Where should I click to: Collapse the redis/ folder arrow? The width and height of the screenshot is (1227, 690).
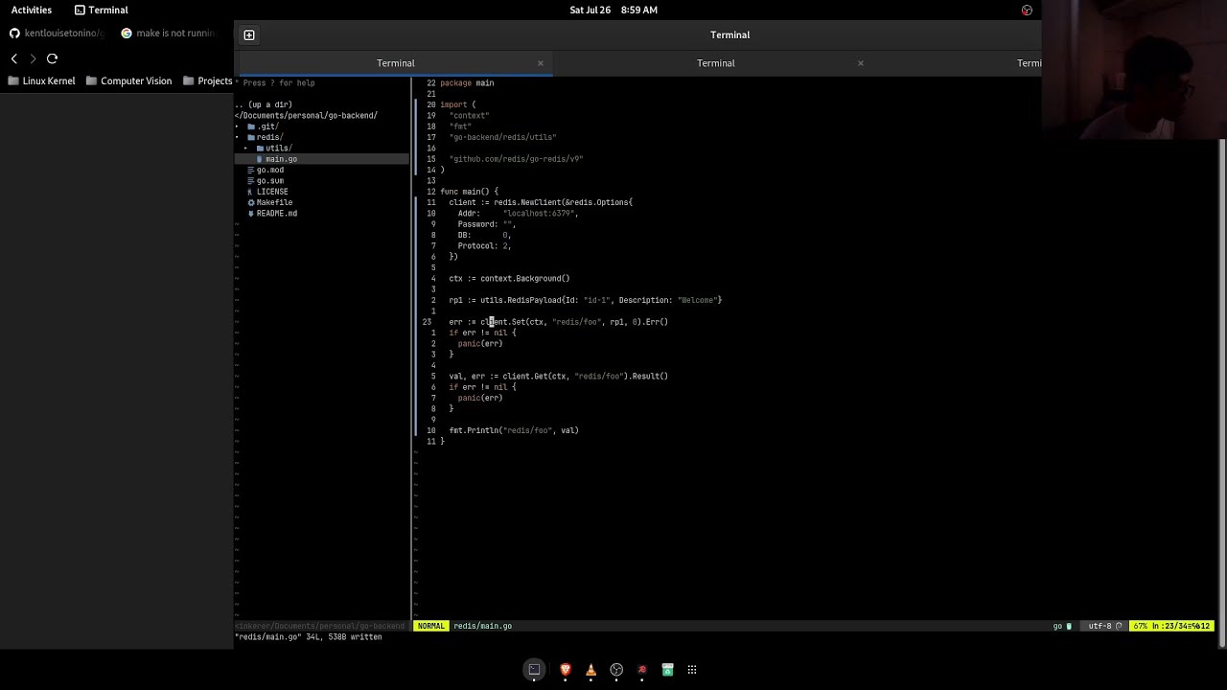pyautogui.click(x=238, y=137)
